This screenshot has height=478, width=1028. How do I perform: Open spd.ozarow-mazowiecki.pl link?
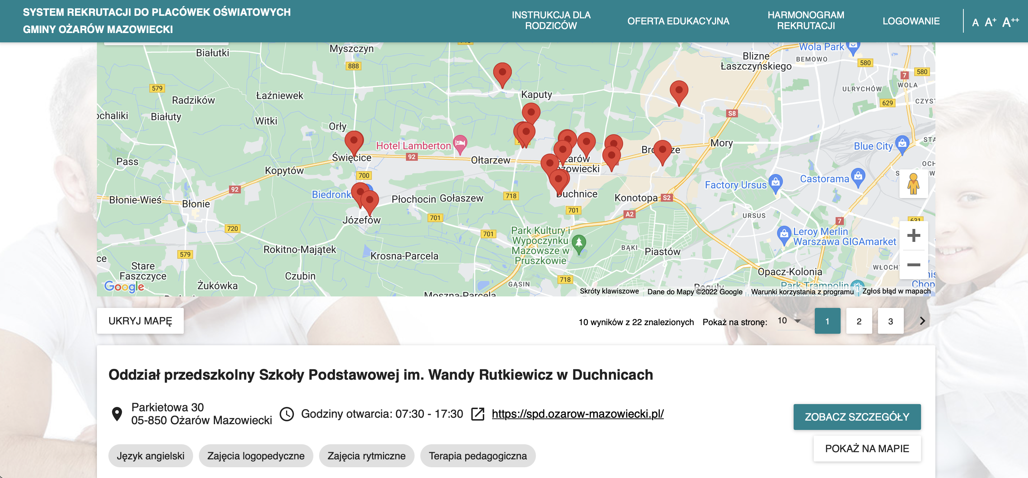tap(578, 414)
